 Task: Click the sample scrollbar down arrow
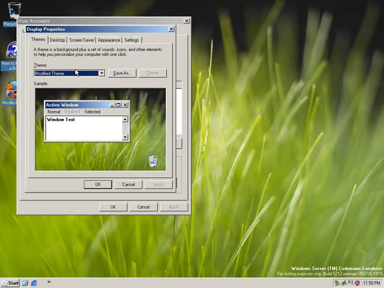[x=125, y=137]
